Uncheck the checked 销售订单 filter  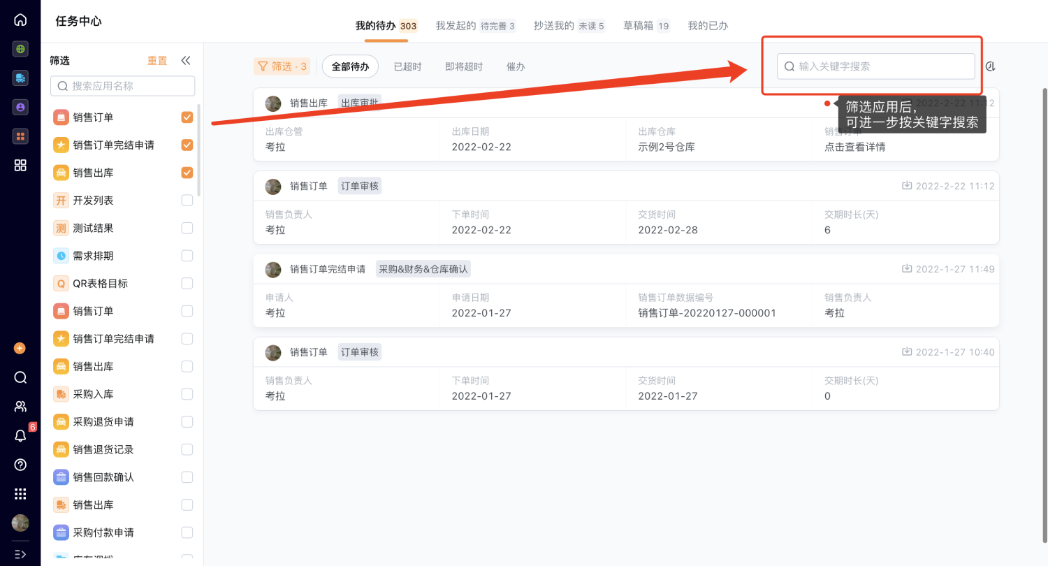pos(187,117)
